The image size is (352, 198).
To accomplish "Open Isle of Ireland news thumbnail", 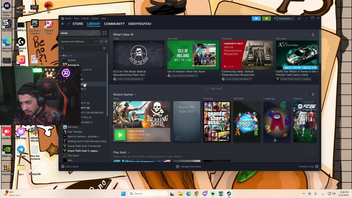I will (x=193, y=55).
